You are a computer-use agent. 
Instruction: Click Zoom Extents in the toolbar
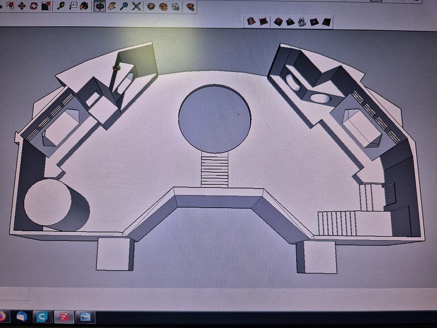click(137, 6)
